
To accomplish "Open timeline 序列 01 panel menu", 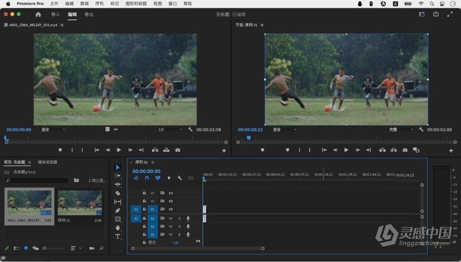I will click(x=152, y=162).
